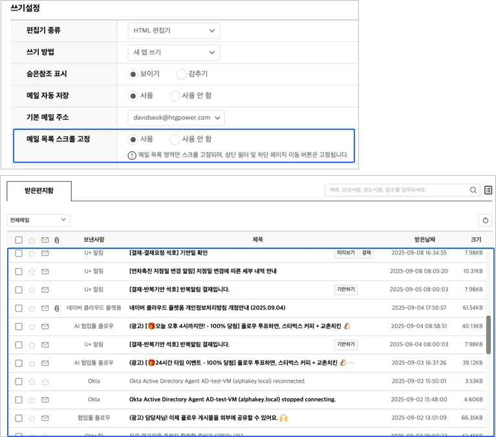Viewport: 496px width, 437px height.
Task: Expand the 쓰기 방법 '새 탭 쓰기' dropdown
Action: tap(174, 52)
